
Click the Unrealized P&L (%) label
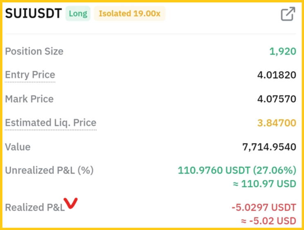tap(49, 170)
